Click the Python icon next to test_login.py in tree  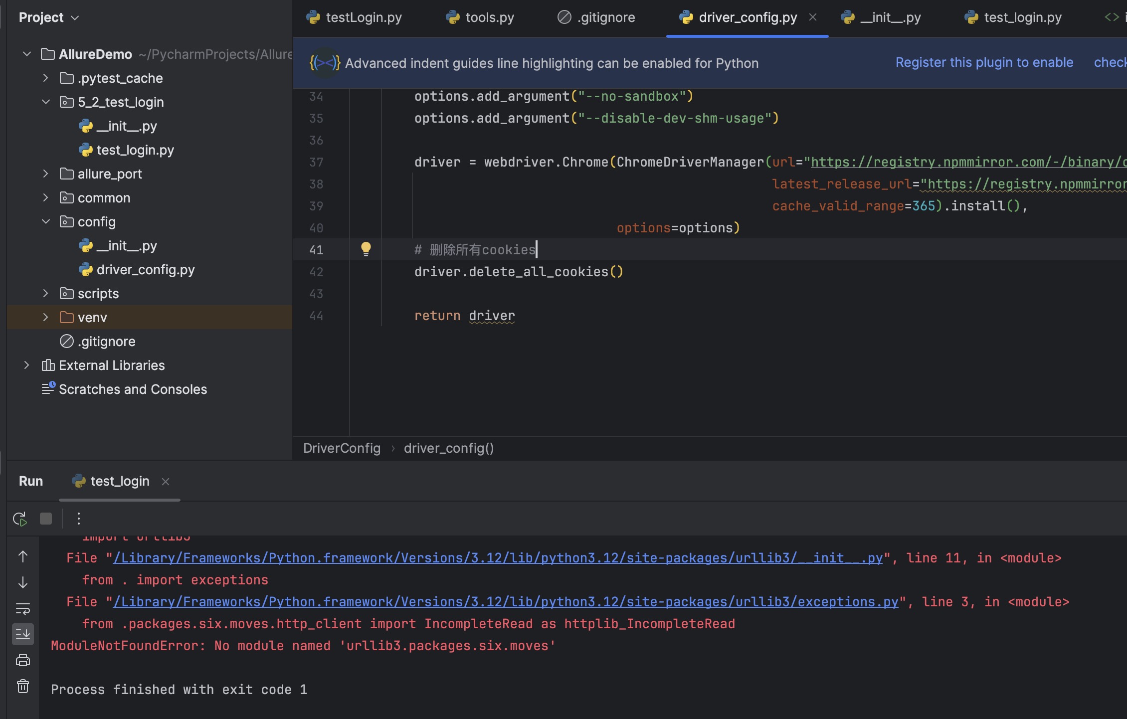tap(86, 150)
